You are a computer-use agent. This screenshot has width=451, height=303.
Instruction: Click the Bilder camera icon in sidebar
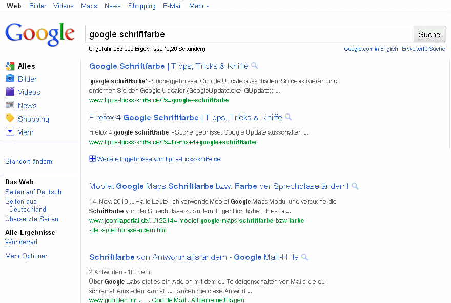10,79
